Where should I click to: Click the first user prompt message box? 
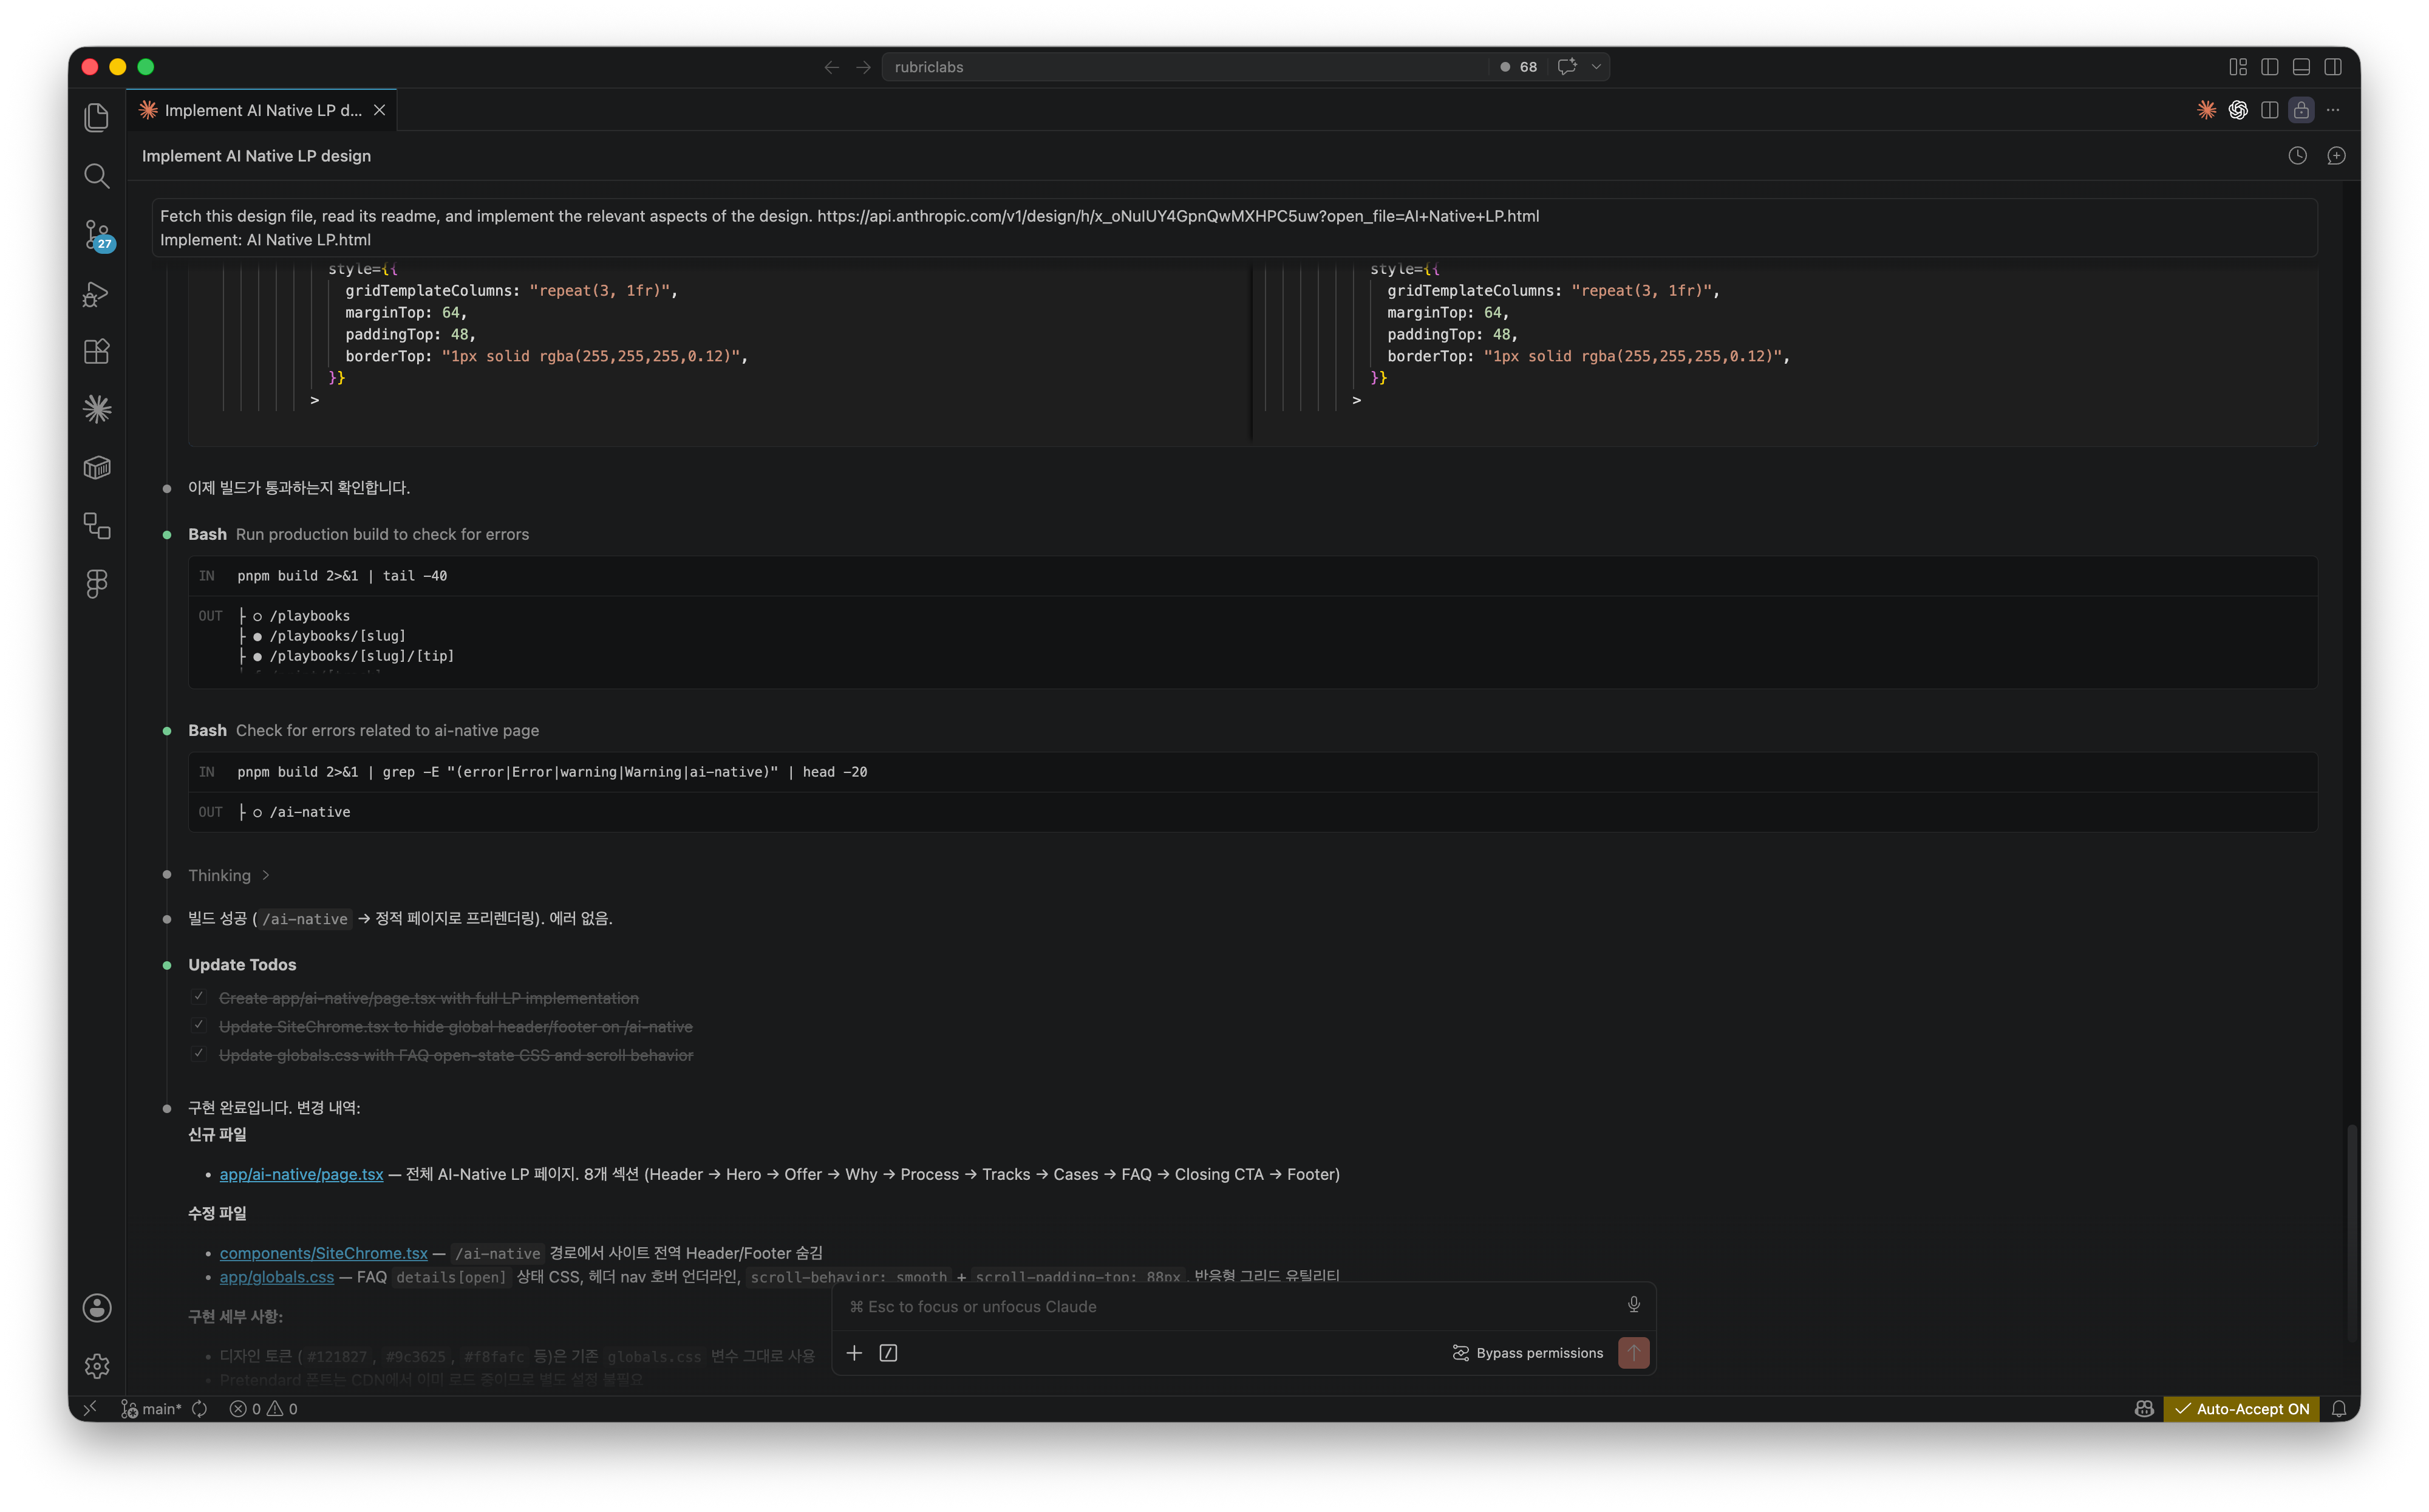coord(1234,228)
